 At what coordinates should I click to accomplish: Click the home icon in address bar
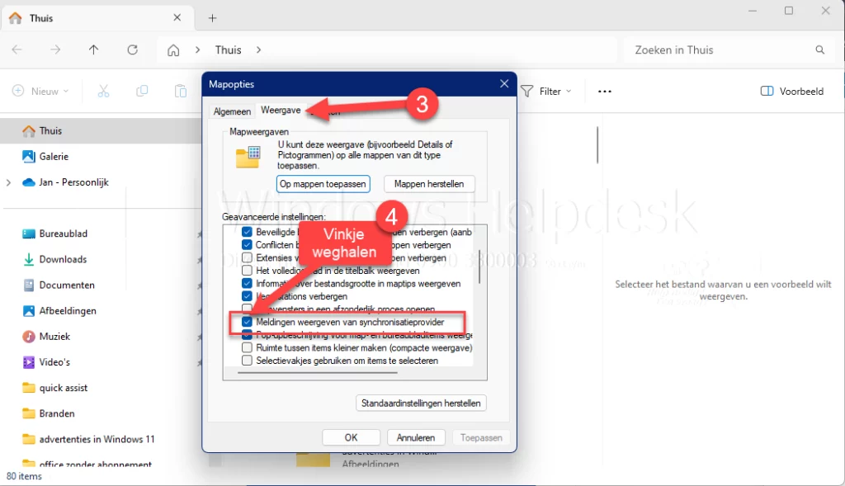(173, 50)
